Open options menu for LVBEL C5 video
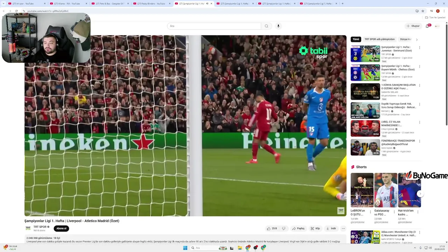 [x=420, y=122]
